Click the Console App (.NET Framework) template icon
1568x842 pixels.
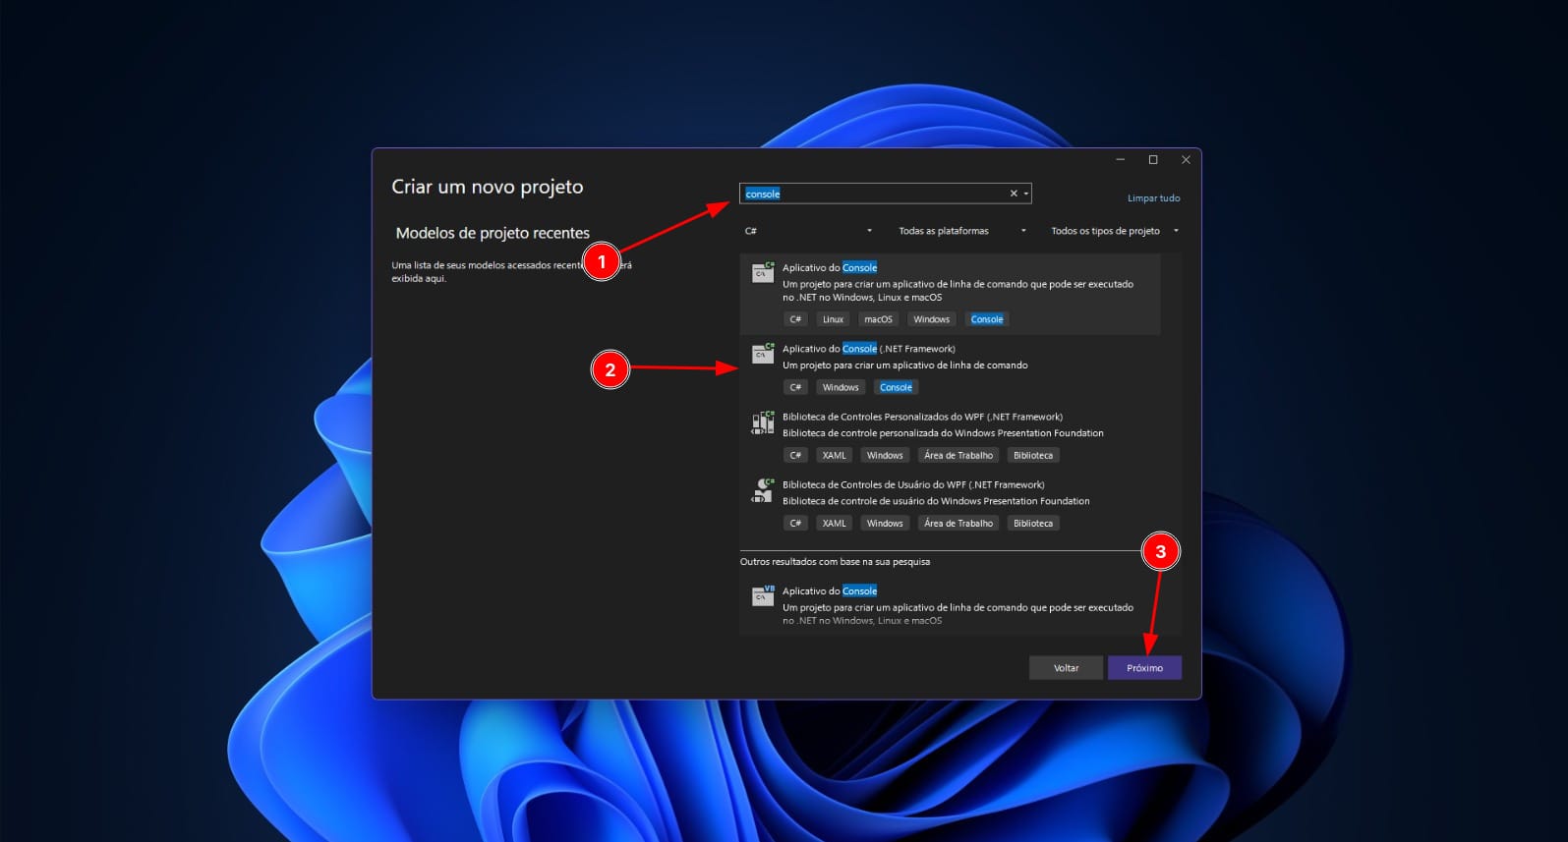763,354
